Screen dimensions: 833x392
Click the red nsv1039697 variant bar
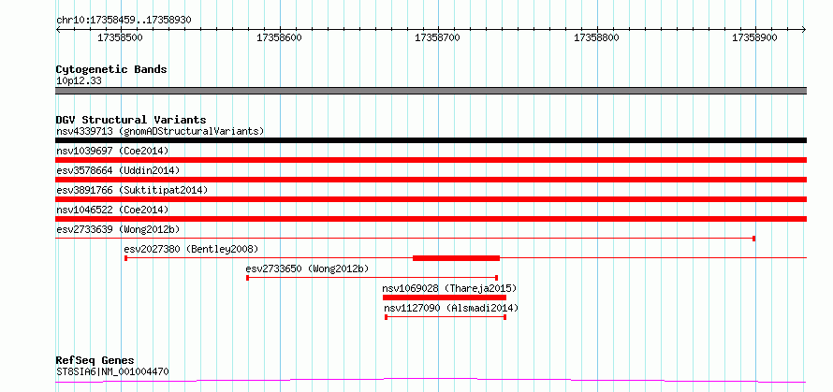point(431,160)
